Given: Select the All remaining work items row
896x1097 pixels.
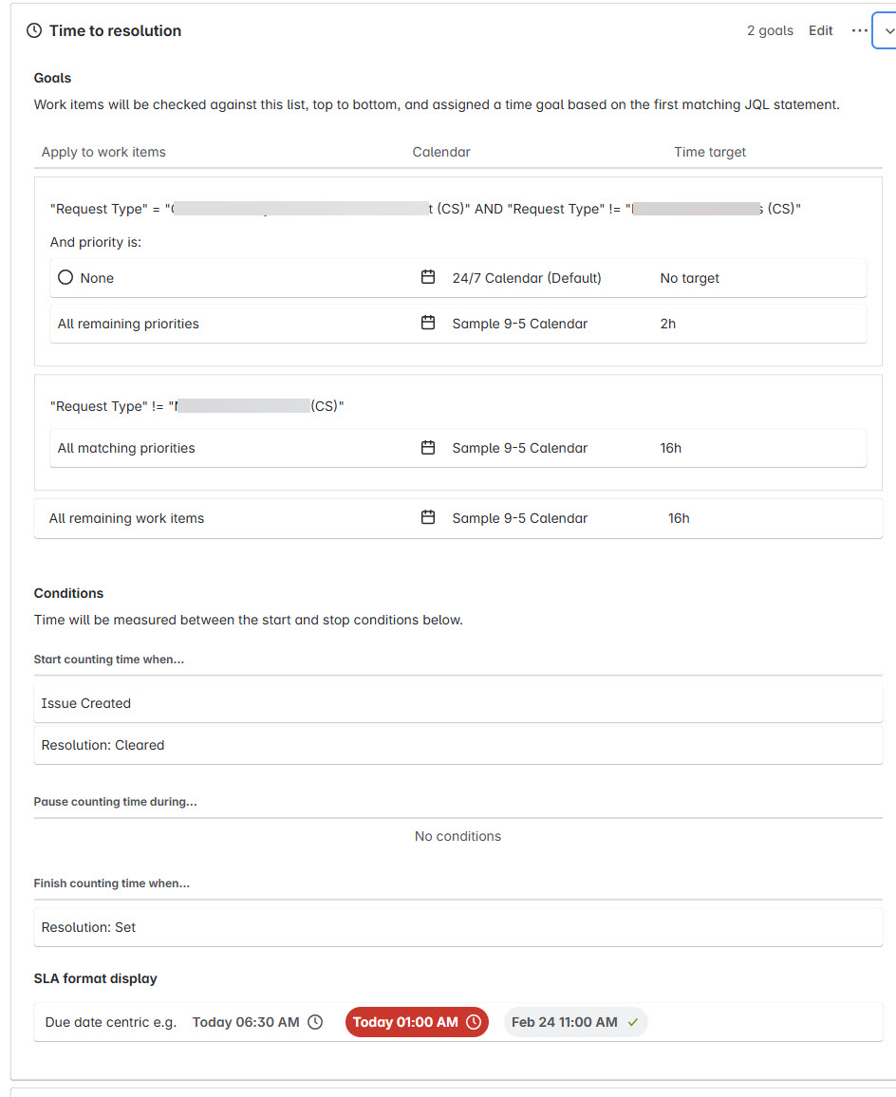Looking at the screenshot, I should [457, 518].
